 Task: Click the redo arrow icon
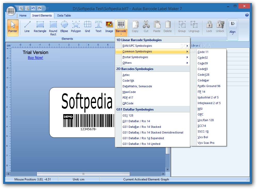39,8
